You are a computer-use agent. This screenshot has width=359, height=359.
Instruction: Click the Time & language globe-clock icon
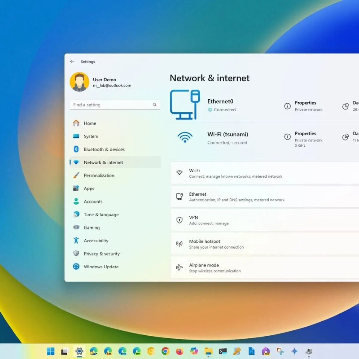76,215
